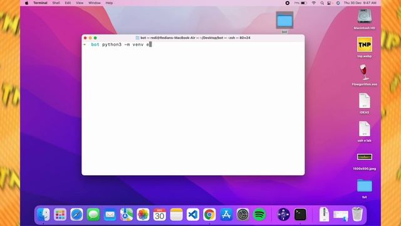The height and width of the screenshot is (226, 401).
Task: Launch Finder from the Dock
Action: tap(43, 215)
